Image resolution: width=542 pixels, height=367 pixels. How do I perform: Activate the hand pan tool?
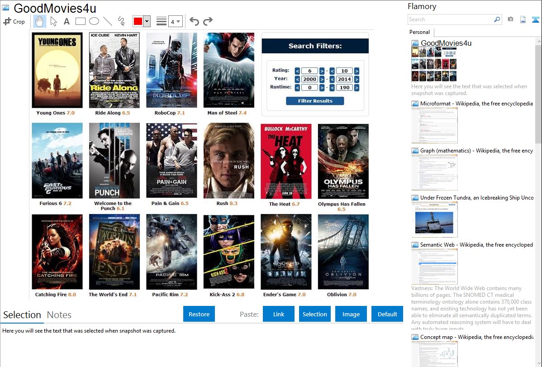point(39,21)
